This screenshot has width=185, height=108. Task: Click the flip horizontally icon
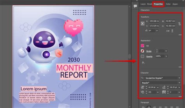coord(168,31)
